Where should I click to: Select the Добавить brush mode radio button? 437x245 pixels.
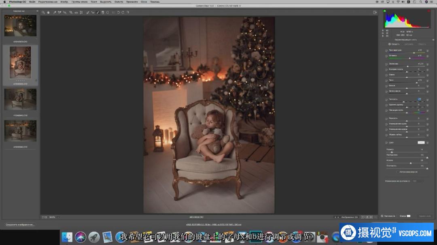tap(403, 44)
